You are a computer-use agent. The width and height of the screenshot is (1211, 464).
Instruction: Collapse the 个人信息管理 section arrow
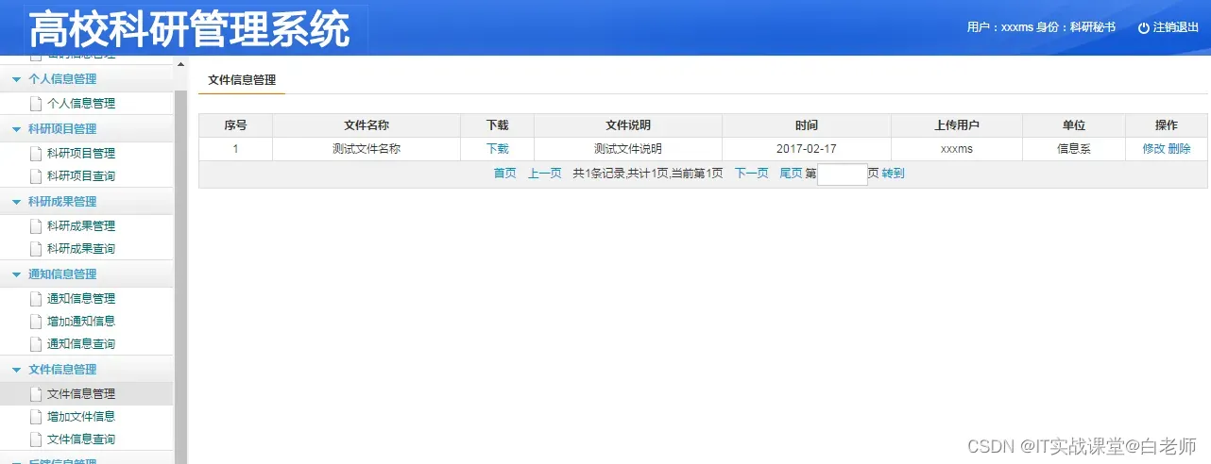pos(16,80)
